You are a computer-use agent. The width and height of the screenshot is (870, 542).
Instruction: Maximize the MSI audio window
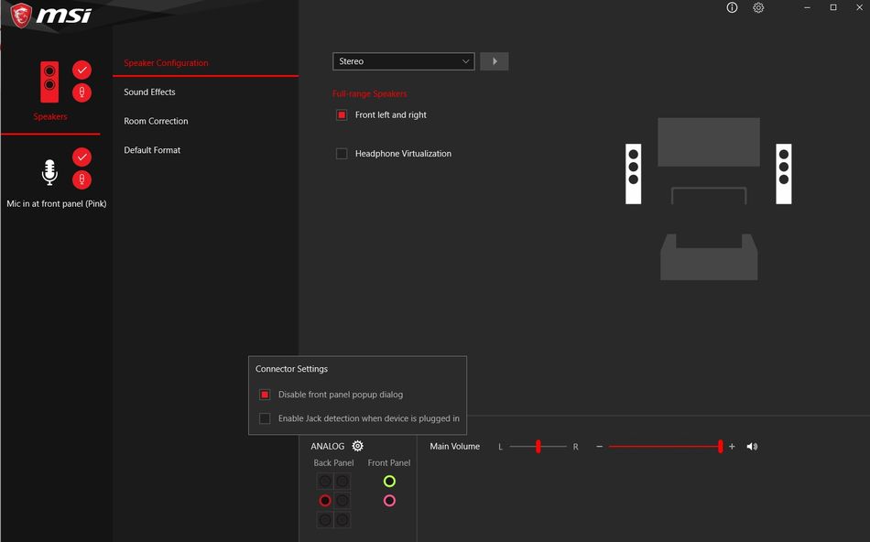[833, 7]
